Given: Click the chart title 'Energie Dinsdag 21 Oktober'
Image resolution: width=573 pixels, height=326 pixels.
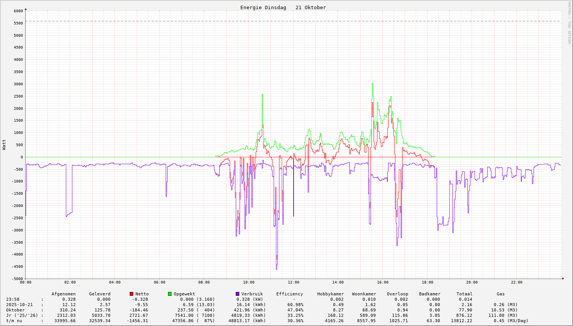Looking at the screenshot, I should click(x=283, y=7).
